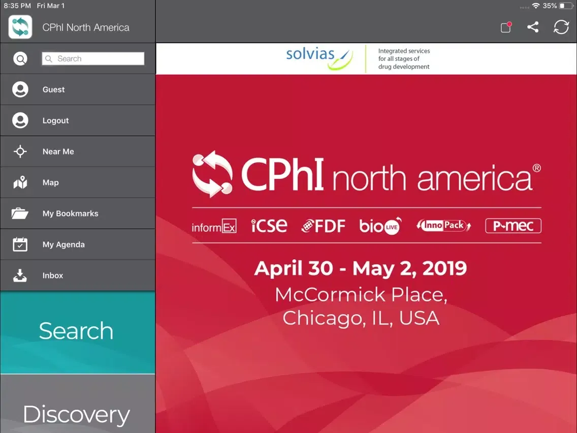Click the FDF logo
Screen dimensions: 577x433
[x=324, y=226]
